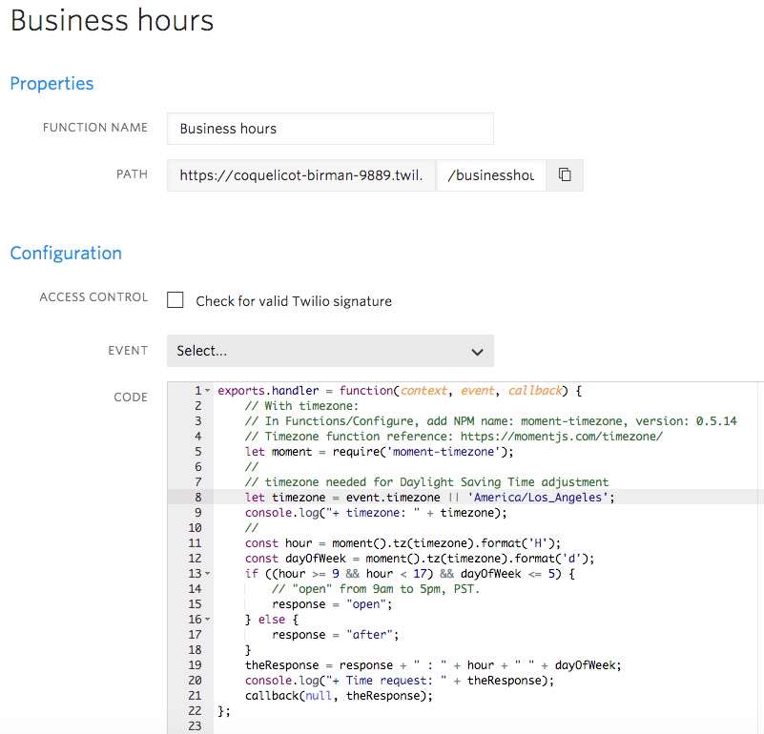Collapse code fold arrow on line 1
Screen dimensions: 764x734
pos(208,391)
